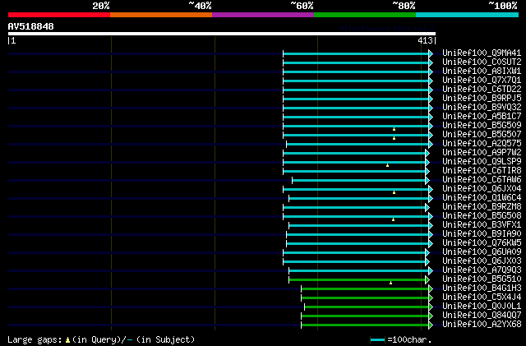The width and height of the screenshot is (526, 346).
Task: Select the UniRef100_C5X4J4 label
Action: pos(482,298)
